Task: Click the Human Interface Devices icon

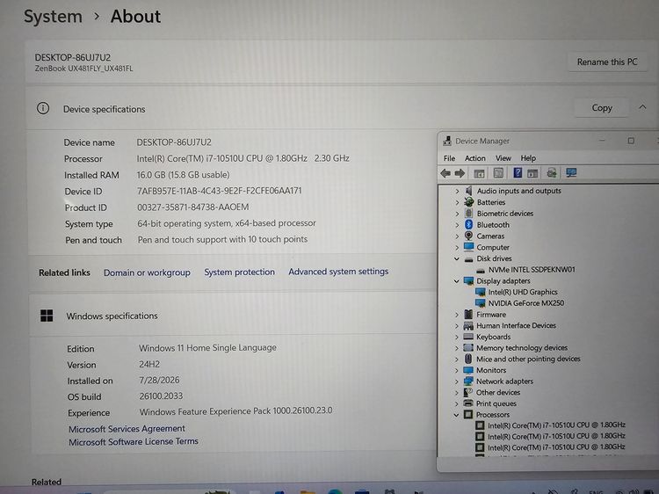Action: coord(468,325)
